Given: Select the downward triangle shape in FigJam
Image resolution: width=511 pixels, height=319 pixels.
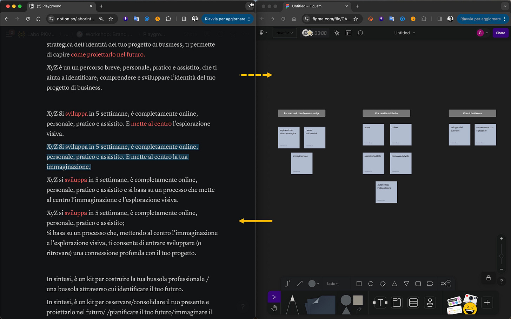Looking at the screenshot, I should coord(406,284).
